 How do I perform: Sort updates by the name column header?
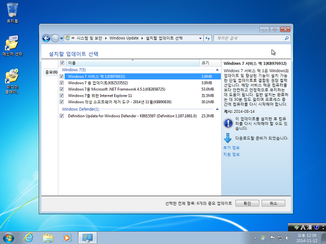coord(132,63)
